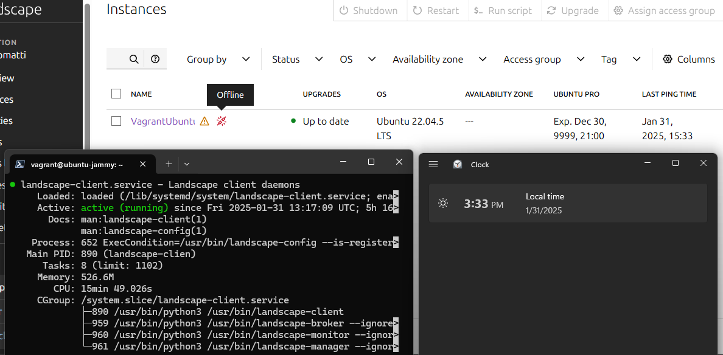Image resolution: width=723 pixels, height=355 pixels.
Task: Open the Access group filter dropdown
Action: tap(543, 59)
